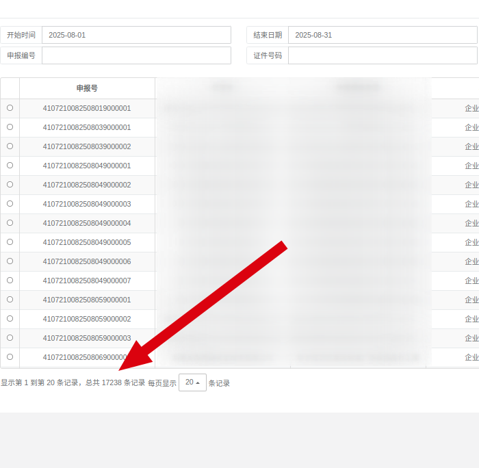Sort by the 申报号 column header
This screenshot has height=468, width=479.
coord(87,88)
